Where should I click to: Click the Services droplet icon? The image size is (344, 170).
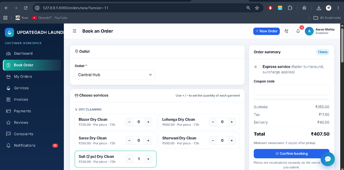click(8, 88)
